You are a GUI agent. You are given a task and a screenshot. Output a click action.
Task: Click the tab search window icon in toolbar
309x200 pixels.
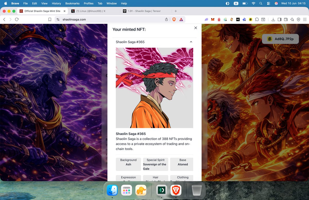(263, 19)
